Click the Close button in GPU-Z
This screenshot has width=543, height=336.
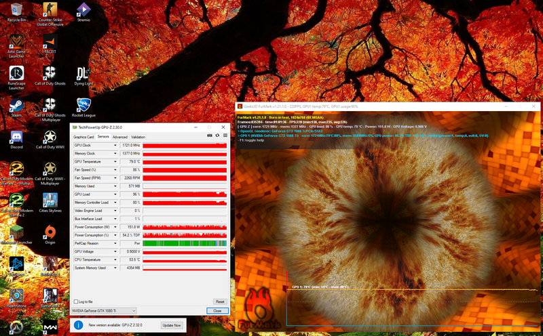point(217,311)
